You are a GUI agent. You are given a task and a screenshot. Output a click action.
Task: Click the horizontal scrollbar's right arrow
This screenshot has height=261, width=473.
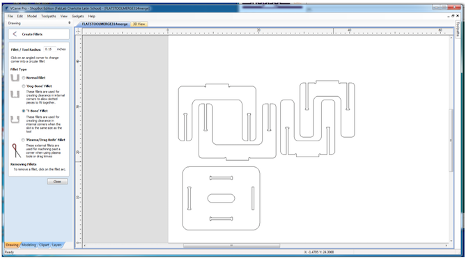coord(446,246)
